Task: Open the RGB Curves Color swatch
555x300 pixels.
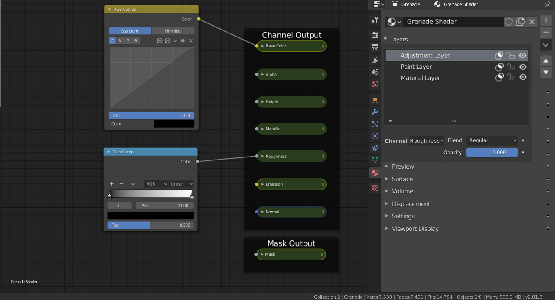Action: tap(174, 124)
